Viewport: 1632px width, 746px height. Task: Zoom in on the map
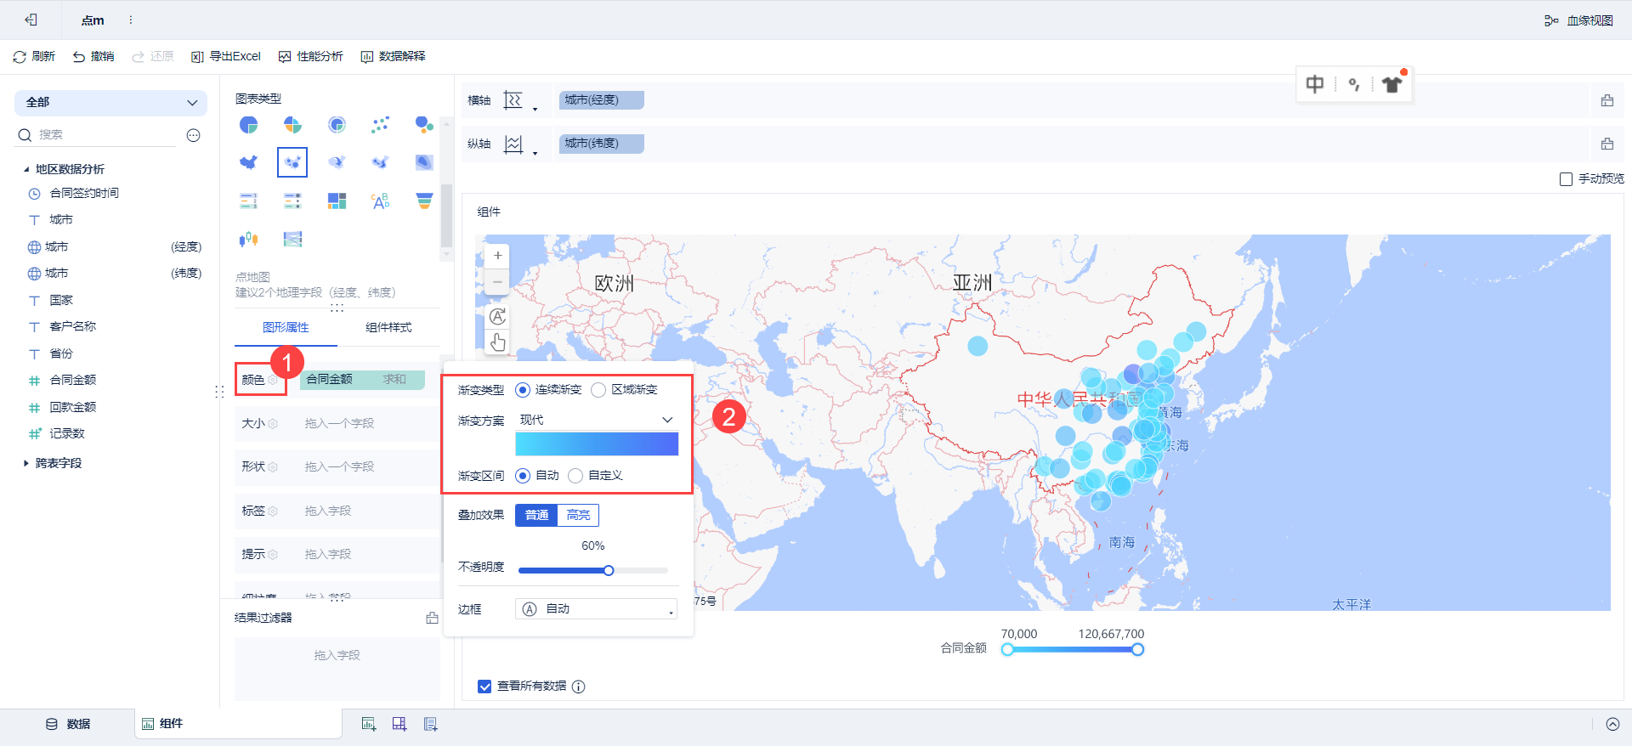(x=497, y=256)
